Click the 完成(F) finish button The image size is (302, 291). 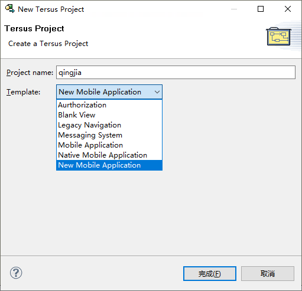(x=210, y=274)
